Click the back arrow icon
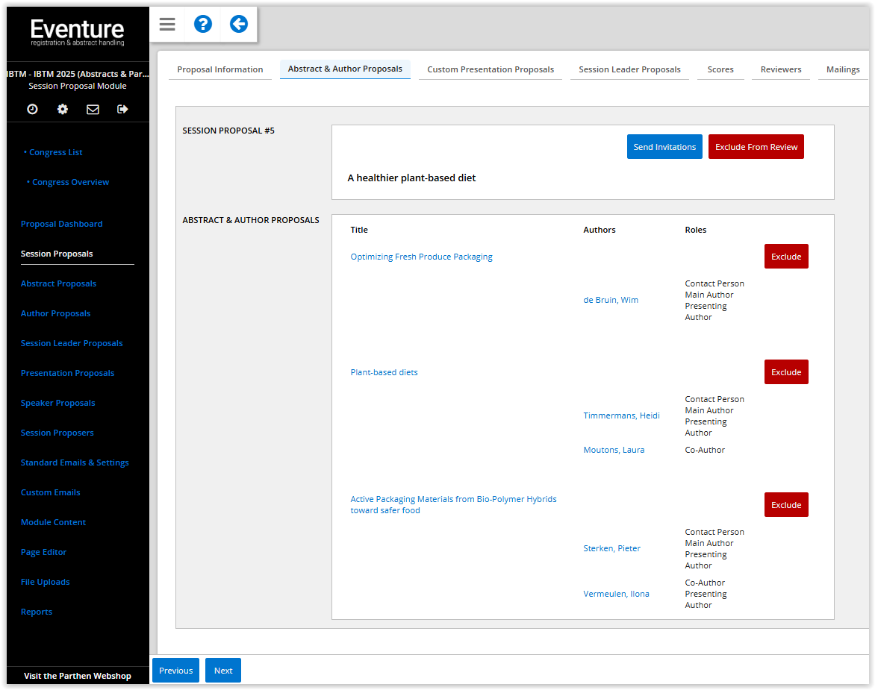This screenshot has width=875, height=690. 238,25
